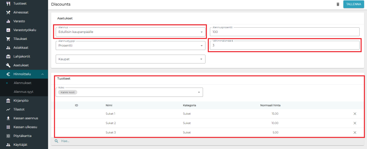Remove Sukat 2 with its X icon
Image resolution: width=367 pixels, height=149 pixels.
tap(355, 123)
